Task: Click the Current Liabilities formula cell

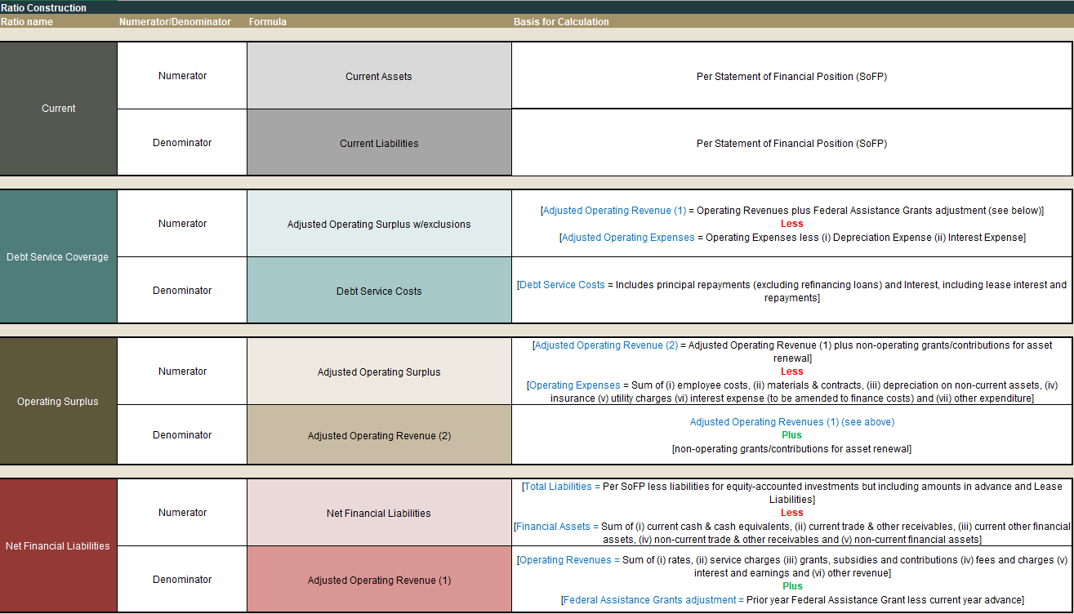Action: click(379, 143)
